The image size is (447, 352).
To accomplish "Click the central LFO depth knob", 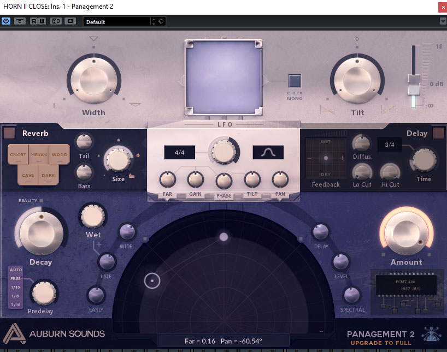I will tap(224, 152).
